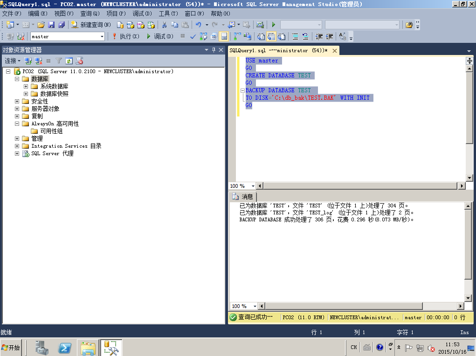Collapse the 数据库 folder node
The height and width of the screenshot is (356, 476).
[17, 79]
